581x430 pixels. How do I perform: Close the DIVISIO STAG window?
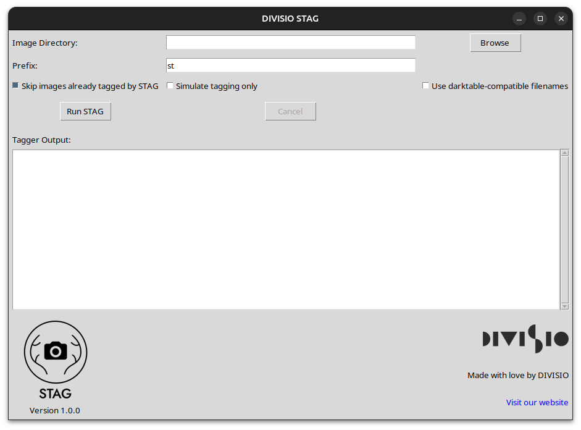click(561, 19)
